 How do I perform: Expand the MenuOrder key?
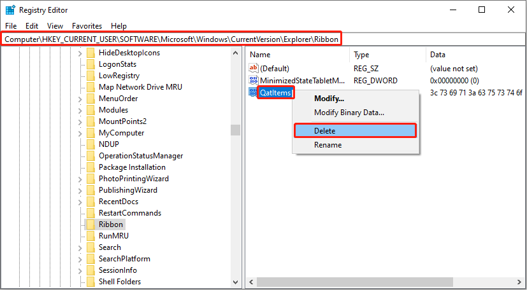point(80,99)
